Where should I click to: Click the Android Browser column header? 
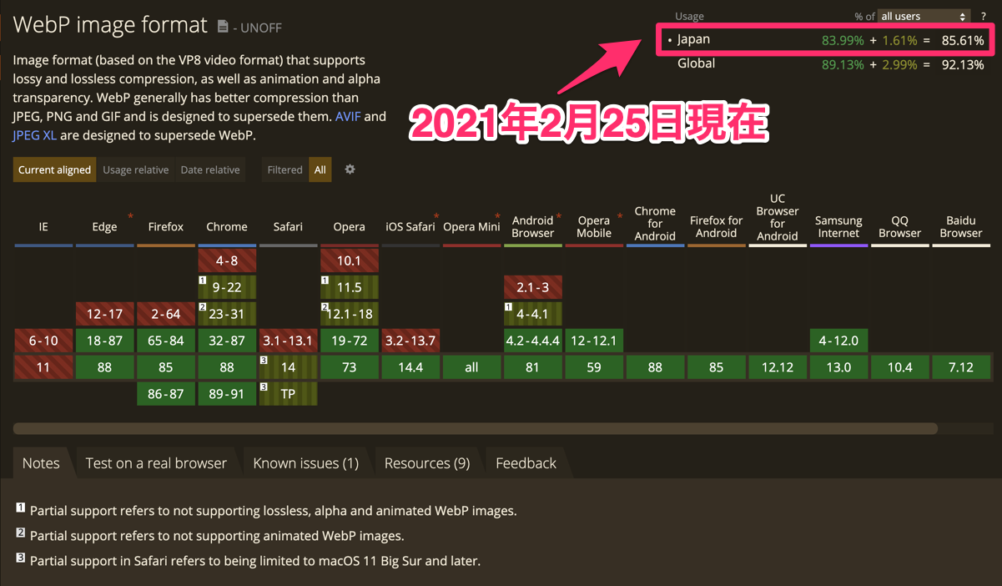[532, 226]
